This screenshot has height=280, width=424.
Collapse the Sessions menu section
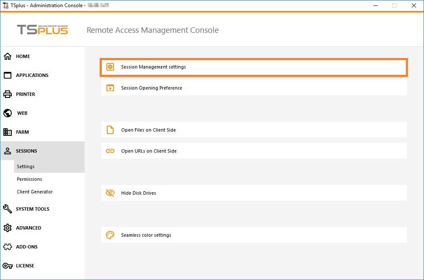(26, 151)
